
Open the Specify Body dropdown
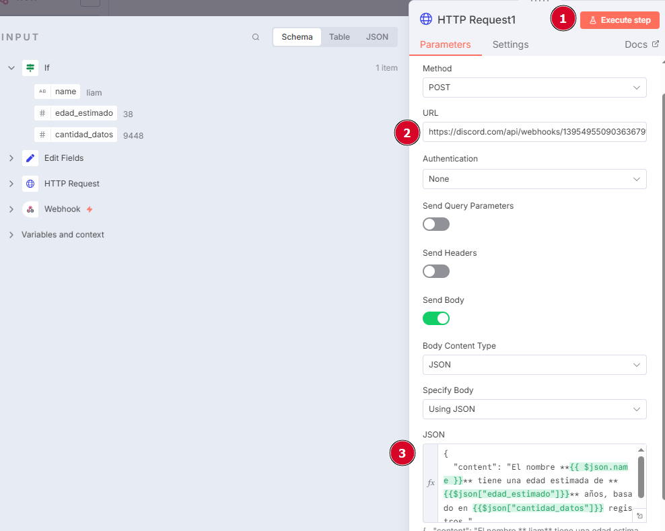pyautogui.click(x=534, y=409)
